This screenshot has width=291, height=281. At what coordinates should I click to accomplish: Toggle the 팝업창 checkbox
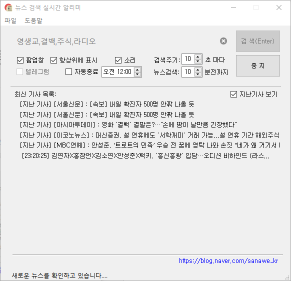click(x=20, y=60)
